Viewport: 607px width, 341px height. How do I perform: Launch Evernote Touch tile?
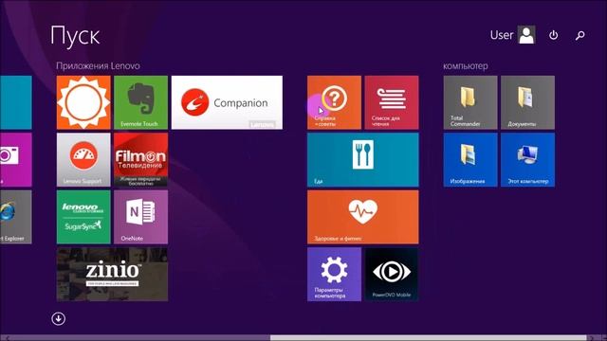(x=141, y=102)
